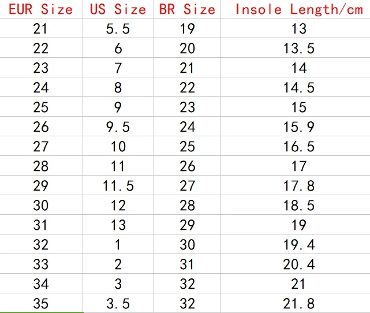
Task: Select the US size 9.5 cell
Action: pos(118,126)
